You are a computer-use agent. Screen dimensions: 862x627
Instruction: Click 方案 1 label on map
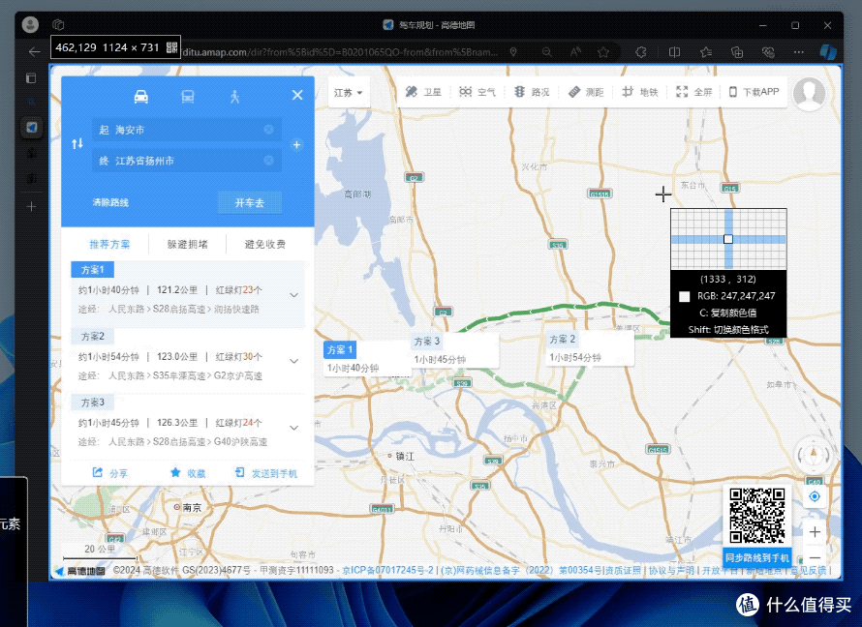(x=340, y=349)
